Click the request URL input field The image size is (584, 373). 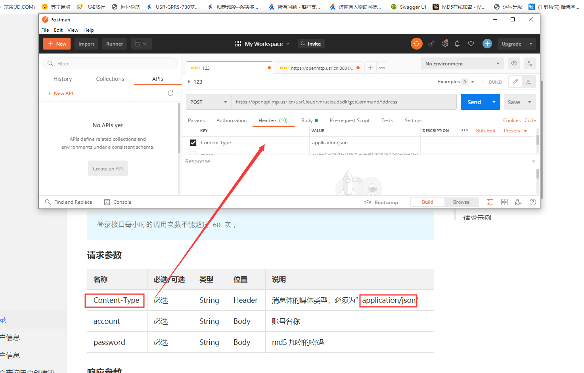[x=343, y=102]
